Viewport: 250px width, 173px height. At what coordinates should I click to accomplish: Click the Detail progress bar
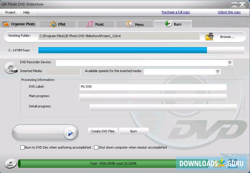tap(163, 108)
